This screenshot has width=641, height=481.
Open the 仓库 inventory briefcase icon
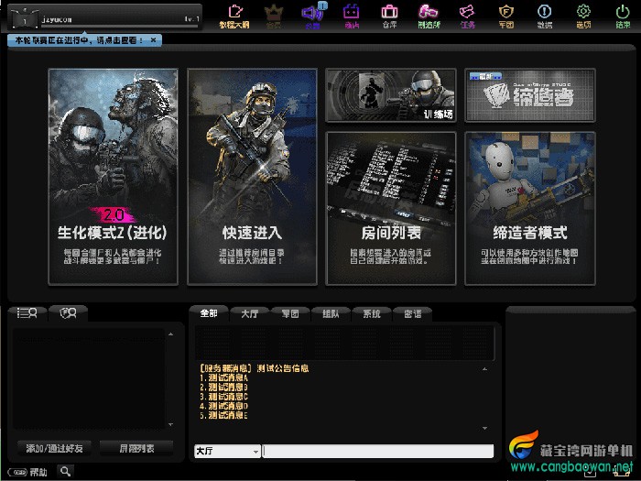point(389,15)
